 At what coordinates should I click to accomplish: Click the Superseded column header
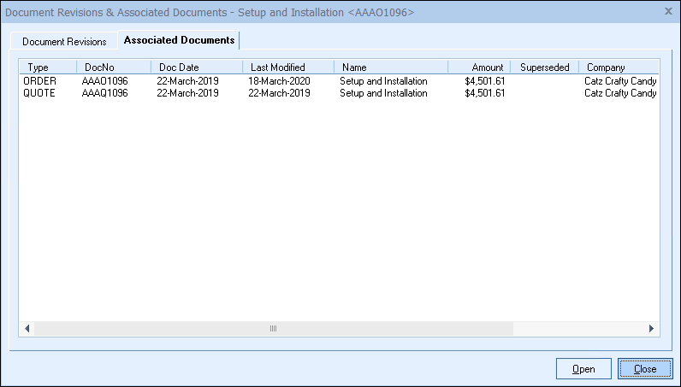[x=544, y=67]
